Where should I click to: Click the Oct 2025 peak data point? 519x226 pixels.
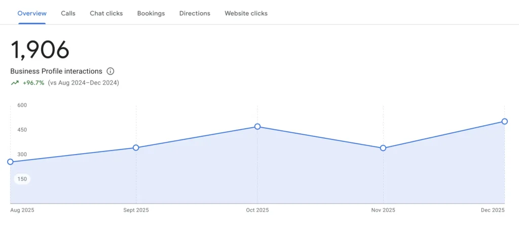pyautogui.click(x=257, y=127)
